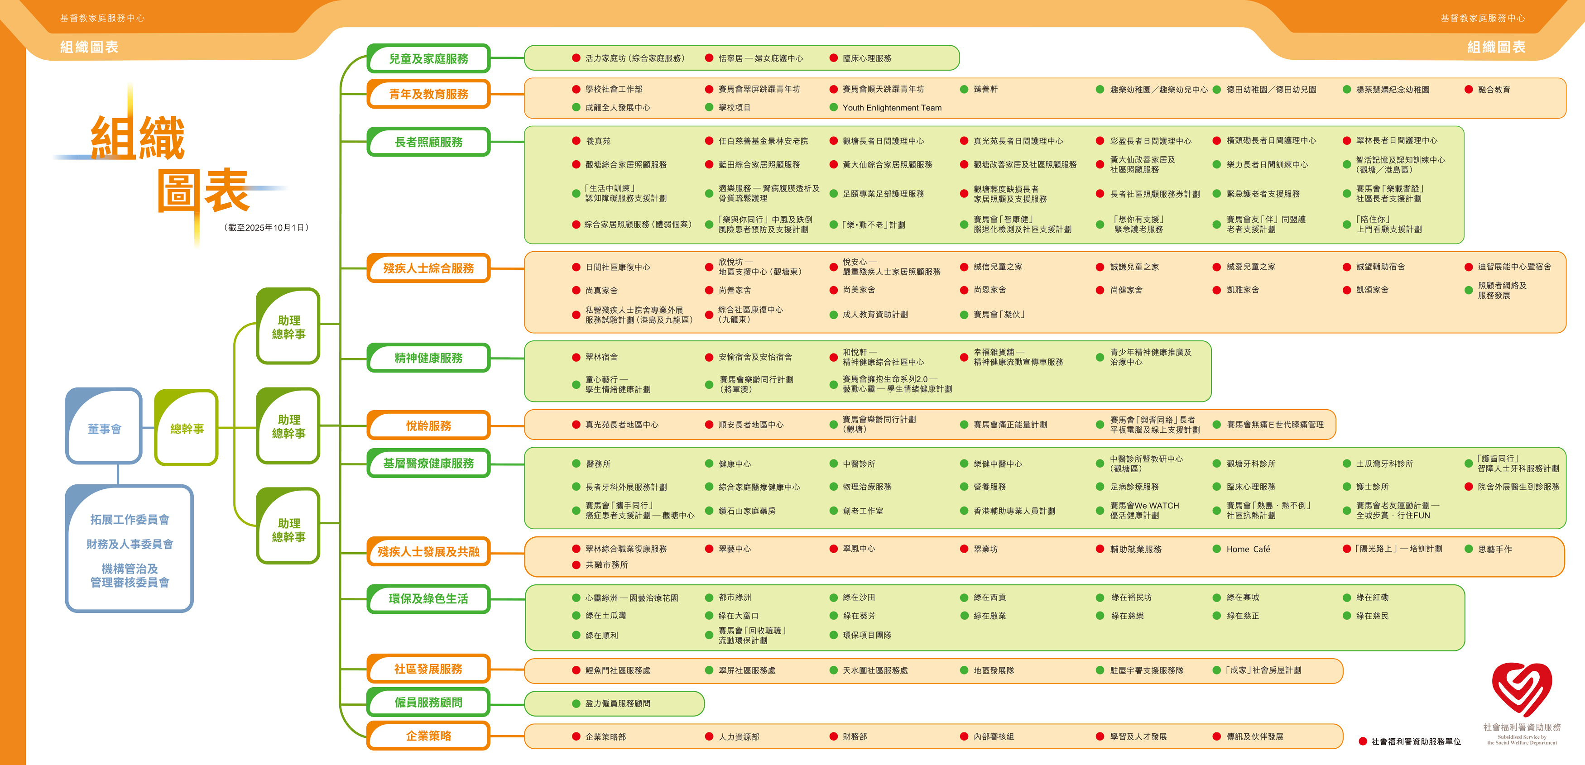This screenshot has width=1585, height=765.
Task: Click the green dot beside Home Café
Action: [x=1216, y=549]
